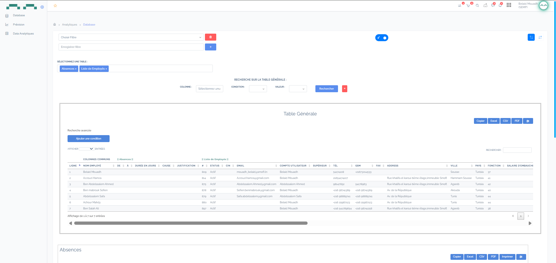Screen dimensions: 556x263
Task: Open the Colonne select dropdown
Action: tap(210, 89)
